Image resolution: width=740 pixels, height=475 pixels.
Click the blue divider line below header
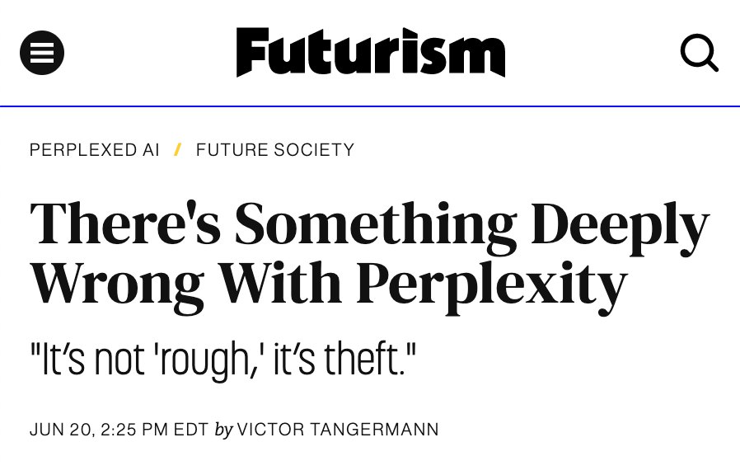click(370, 106)
